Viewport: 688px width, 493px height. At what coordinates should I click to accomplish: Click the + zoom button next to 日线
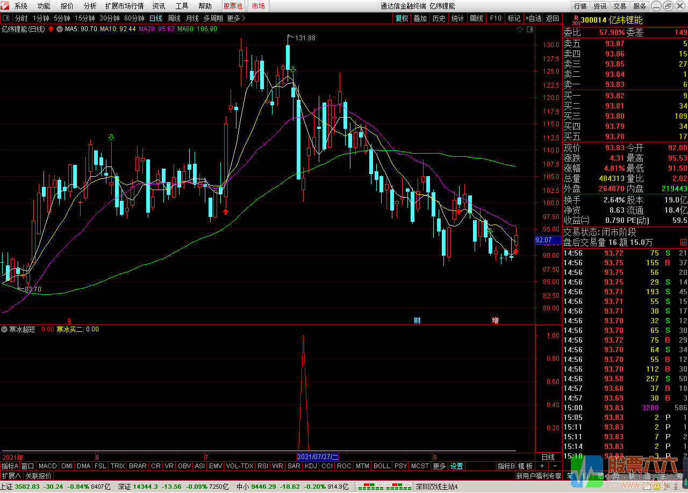542,466
